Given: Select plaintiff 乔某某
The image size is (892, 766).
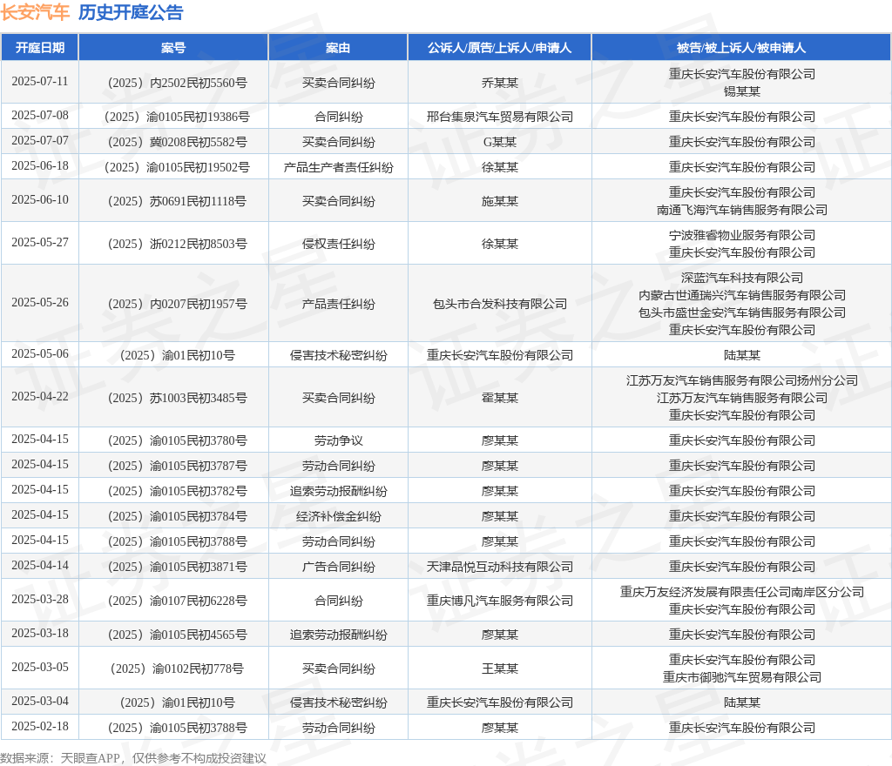Looking at the screenshot, I should click(499, 83).
